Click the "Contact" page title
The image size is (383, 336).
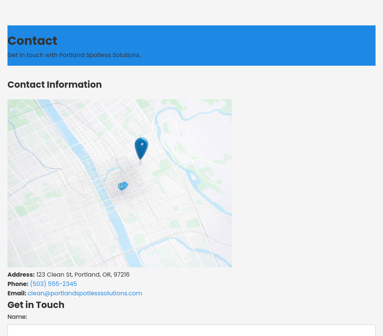click(32, 41)
